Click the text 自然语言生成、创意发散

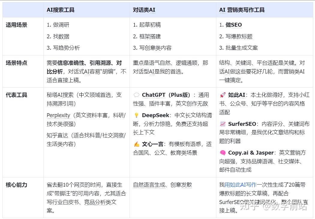(163, 185)
